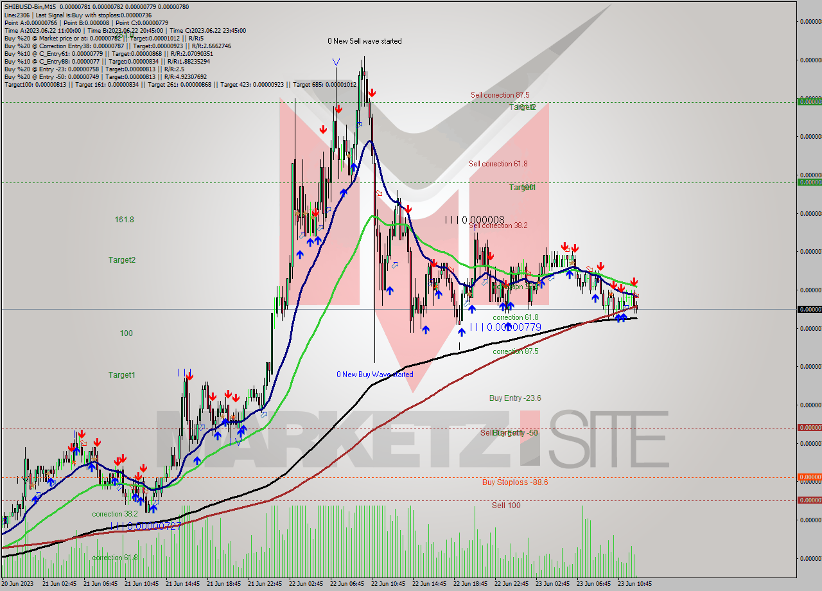Click the '21 Jun 18:45' time label
Image resolution: width=822 pixels, height=591 pixels.
(223, 585)
